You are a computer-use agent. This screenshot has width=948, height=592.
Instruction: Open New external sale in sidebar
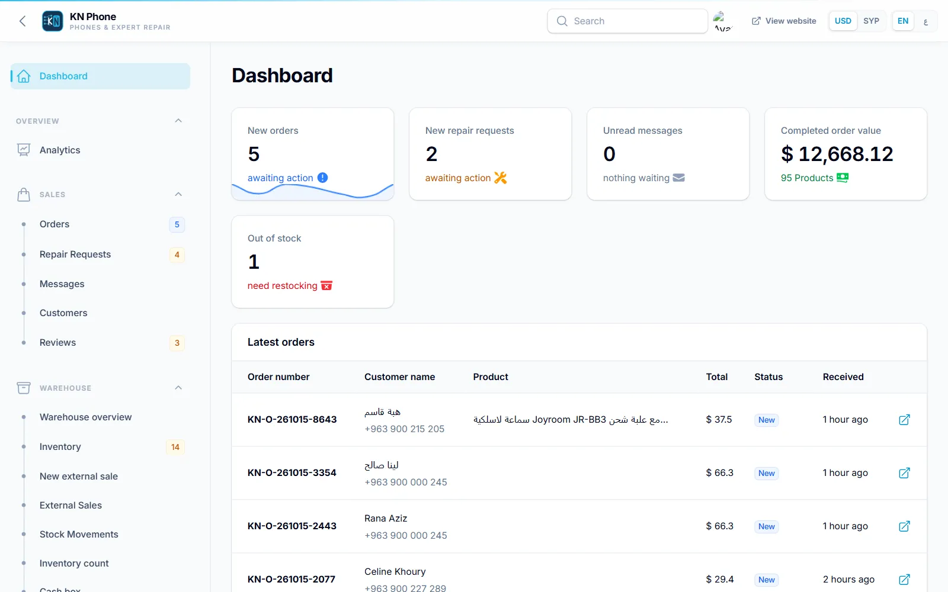pos(100,477)
